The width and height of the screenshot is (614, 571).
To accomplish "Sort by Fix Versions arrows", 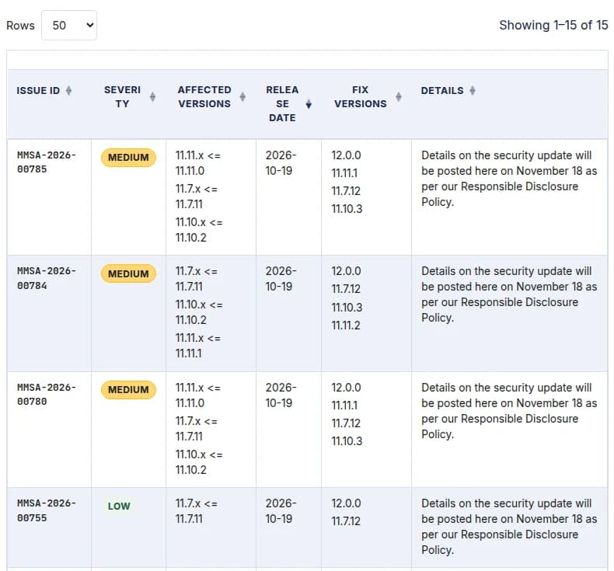I will coord(399,96).
